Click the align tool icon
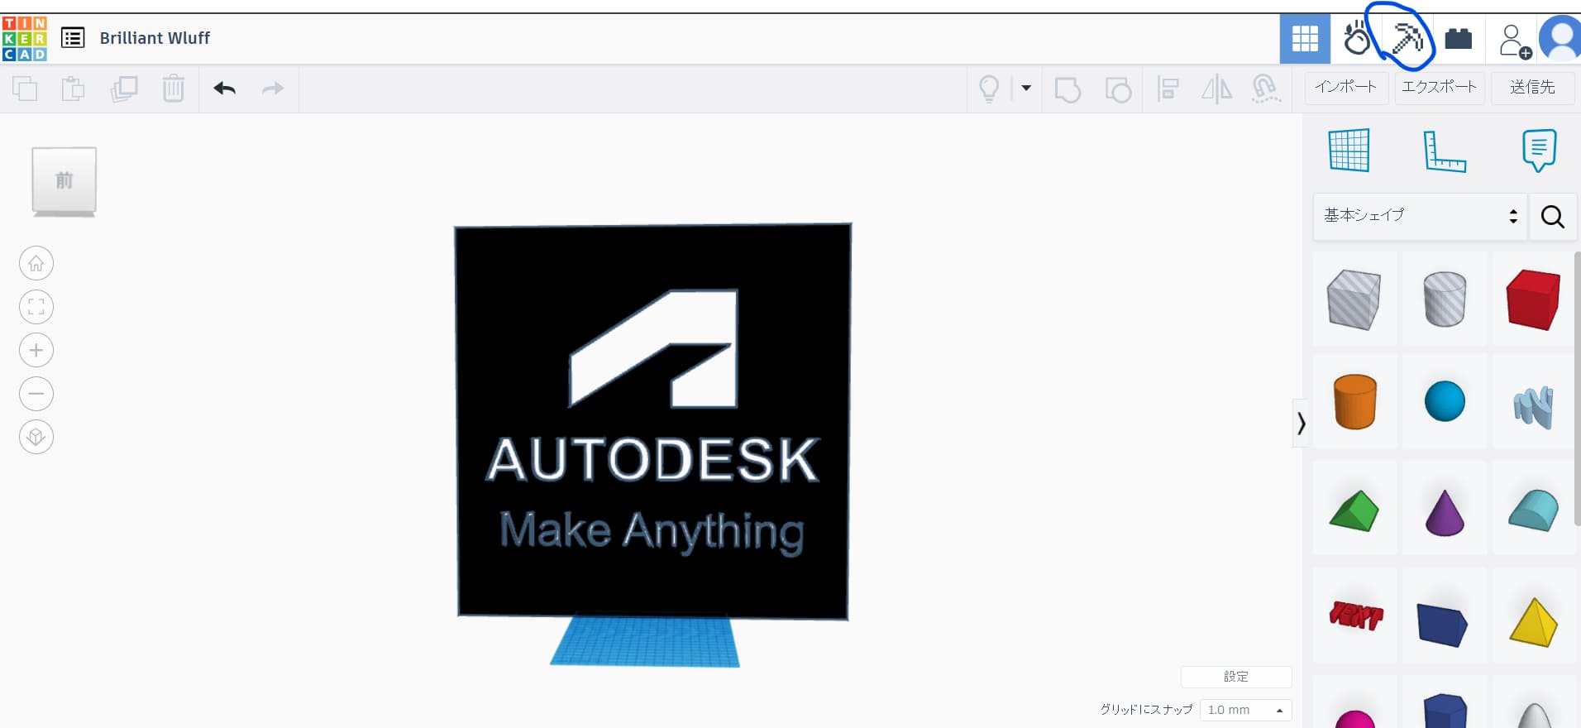1581x728 pixels. point(1168,89)
